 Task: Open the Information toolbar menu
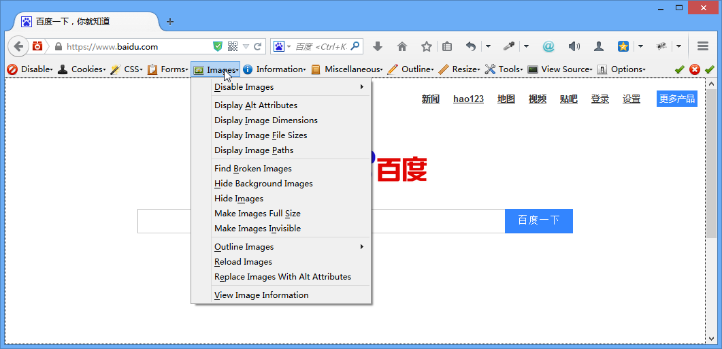(274, 69)
